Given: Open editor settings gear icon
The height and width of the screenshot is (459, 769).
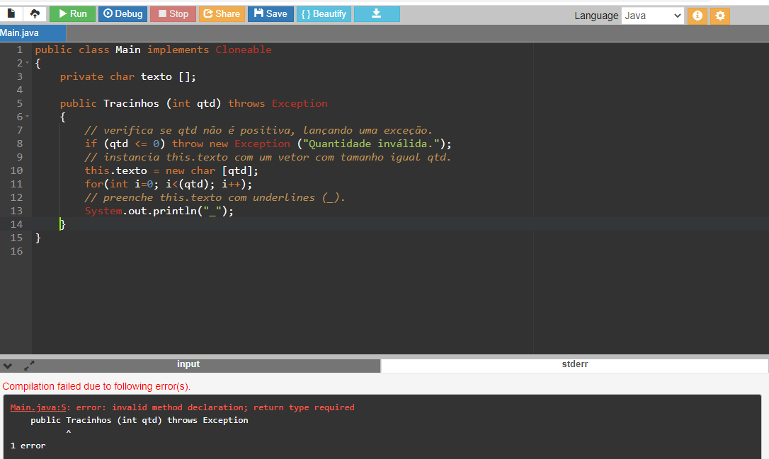Looking at the screenshot, I should click(x=720, y=16).
